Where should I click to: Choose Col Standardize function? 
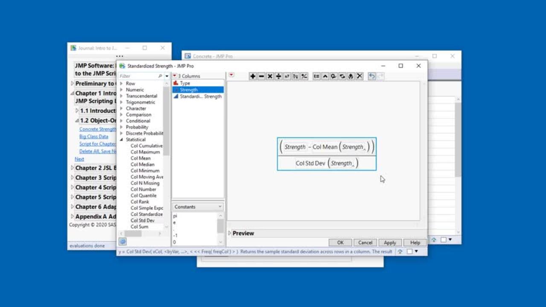point(146,214)
